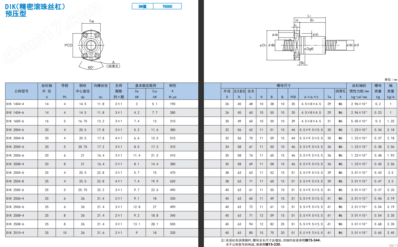Click the dc value 13.2
The width and height of the screenshot is (398, 247).
click(x=101, y=121)
